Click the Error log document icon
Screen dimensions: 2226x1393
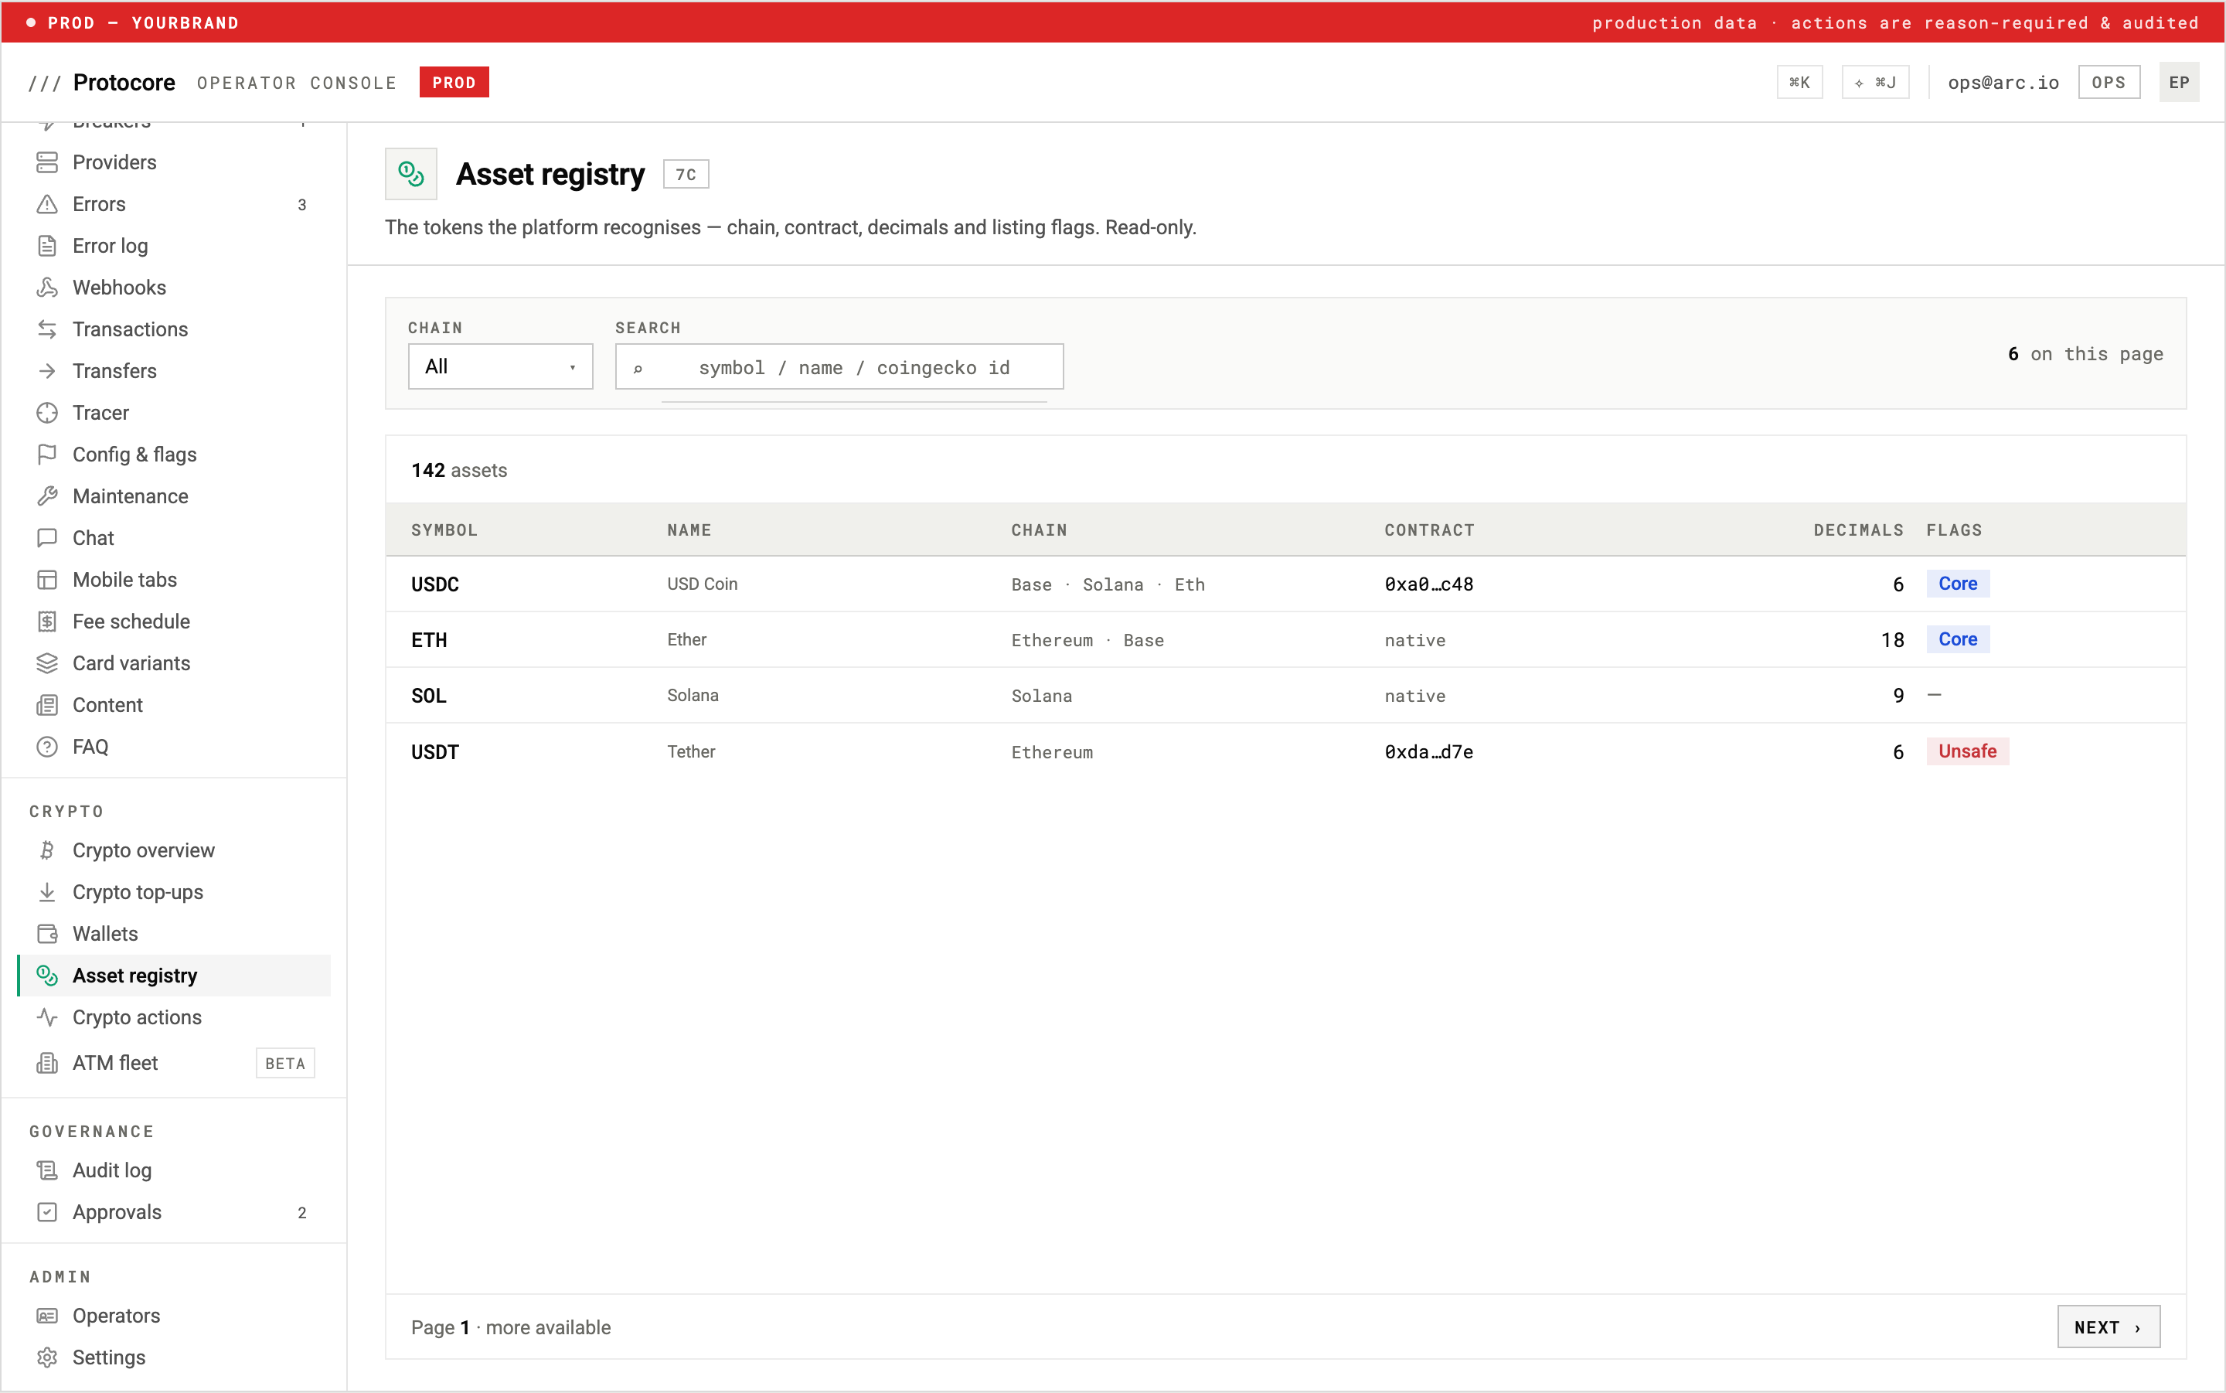point(47,246)
